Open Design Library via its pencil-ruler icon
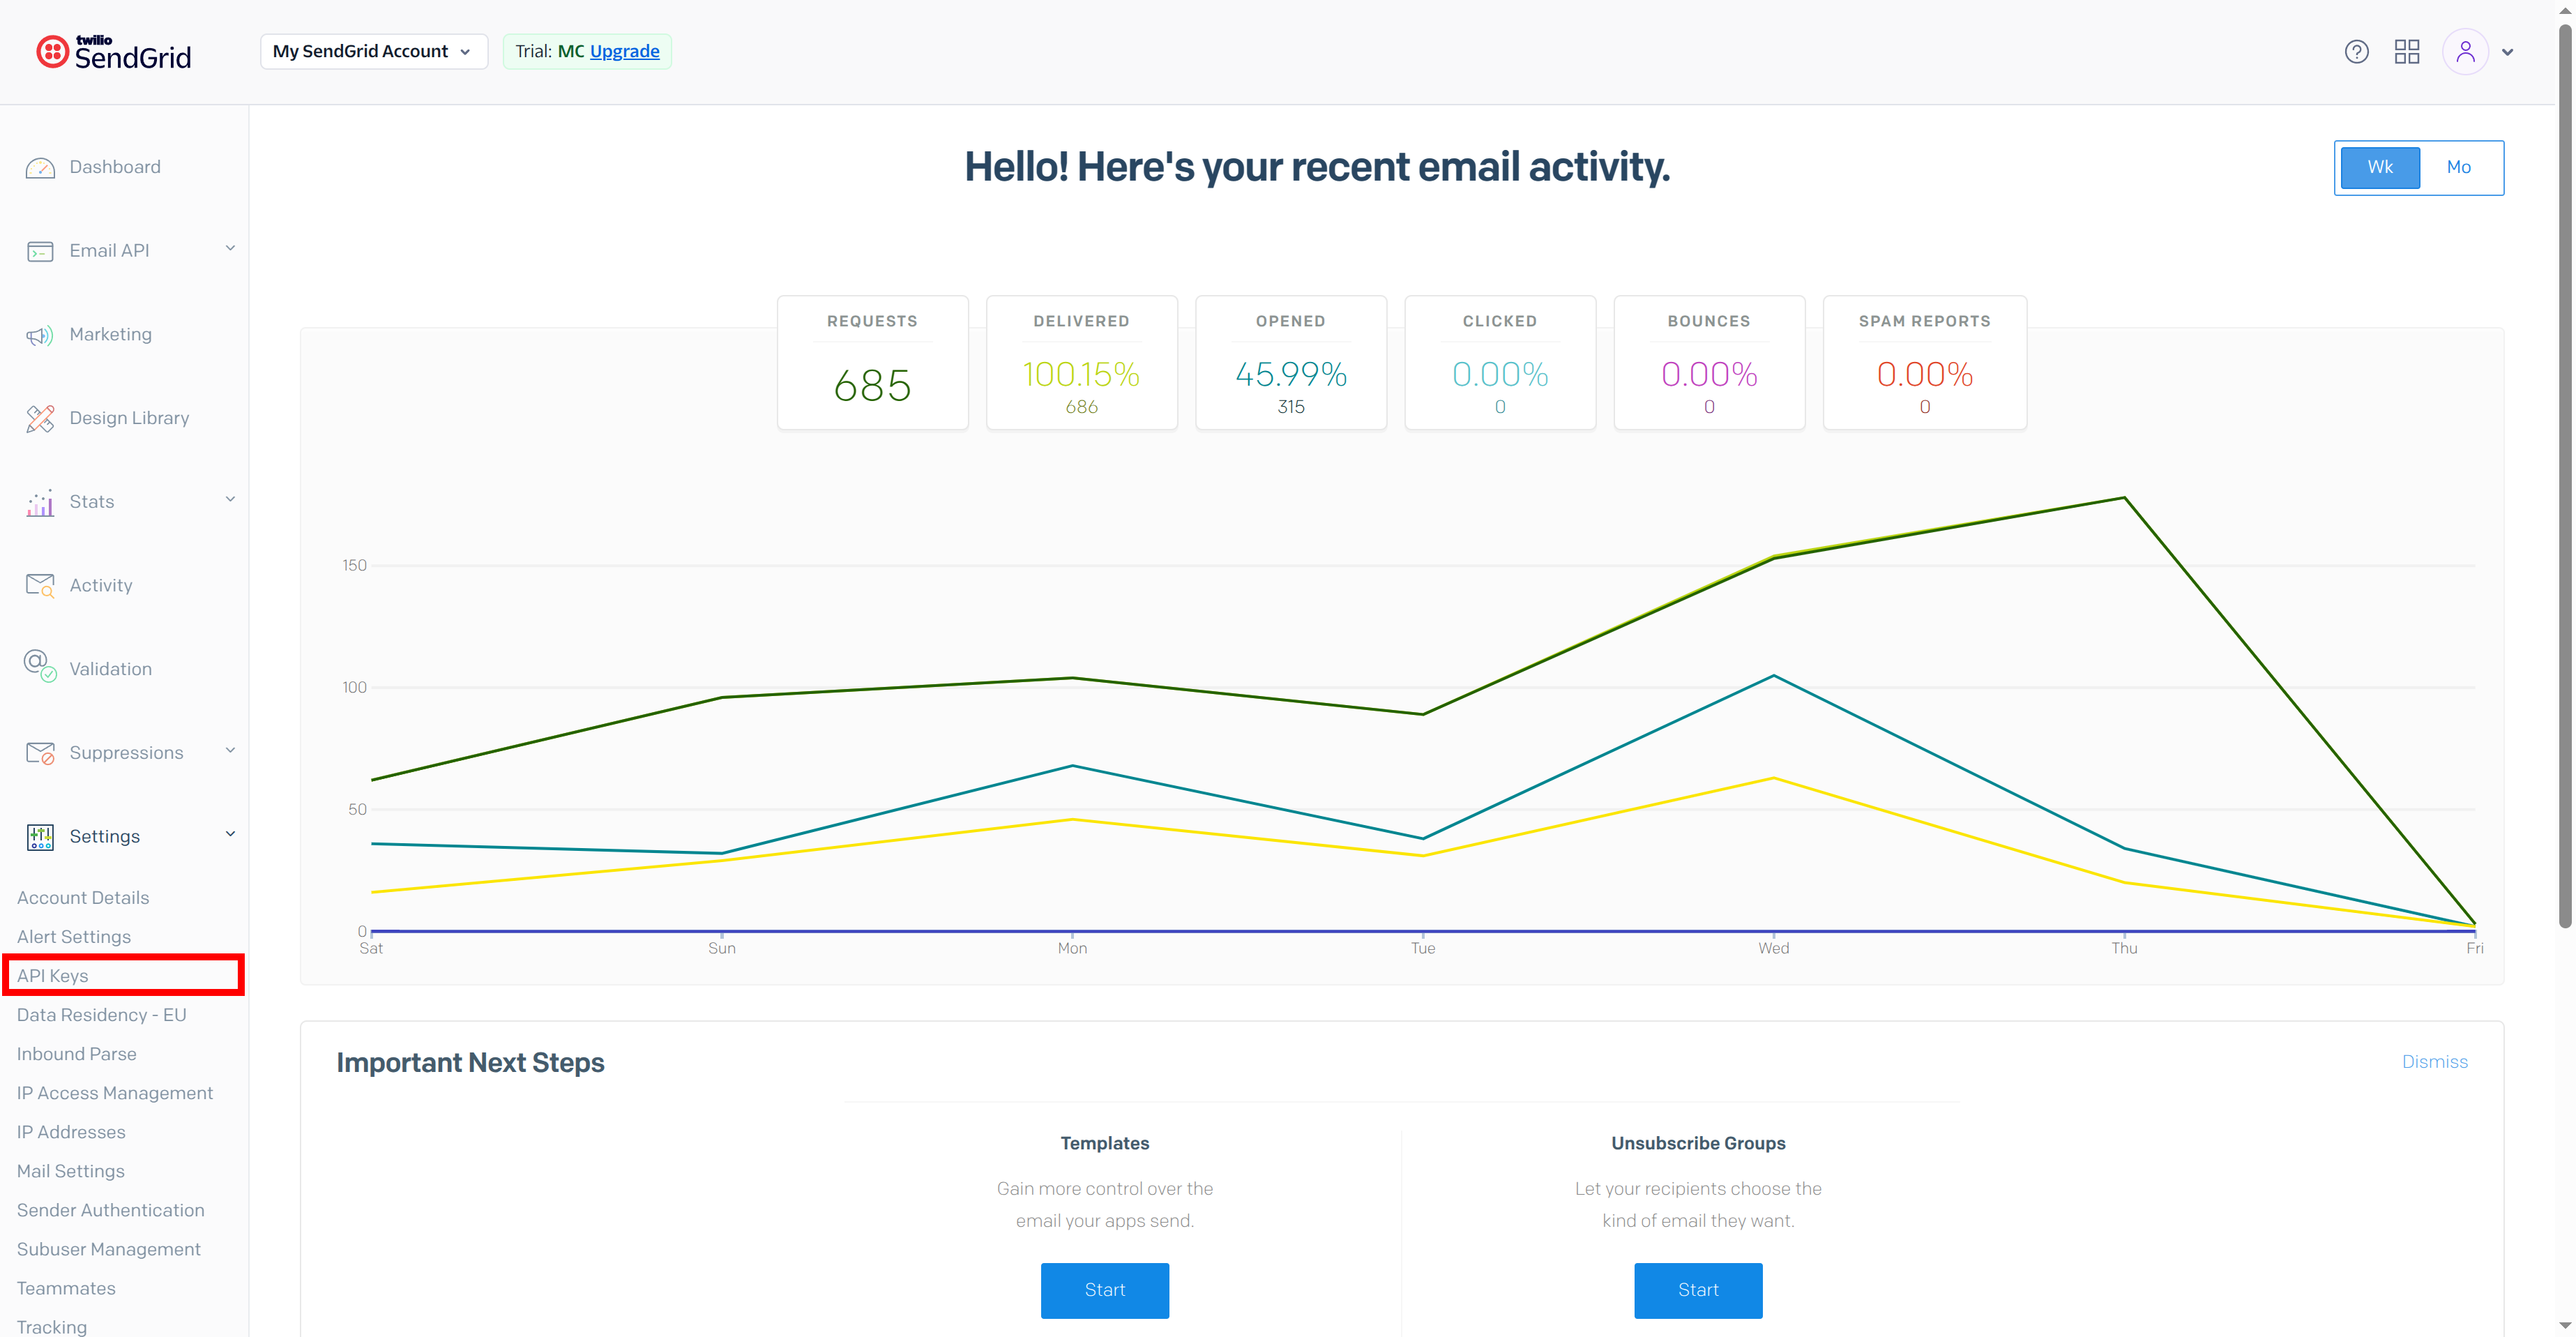Screen dimensions: 2576x1337 40,419
